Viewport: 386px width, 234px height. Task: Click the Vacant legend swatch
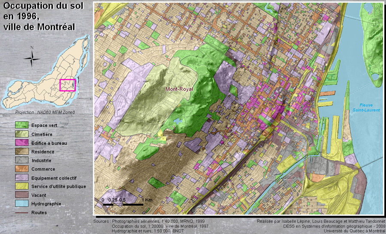(22, 195)
